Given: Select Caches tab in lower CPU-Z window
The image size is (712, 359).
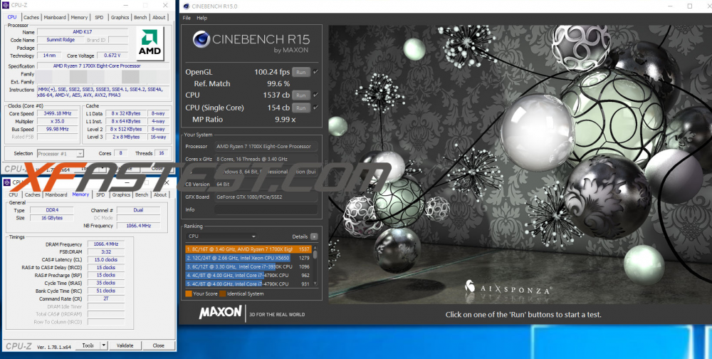Looking at the screenshot, I should (x=33, y=195).
